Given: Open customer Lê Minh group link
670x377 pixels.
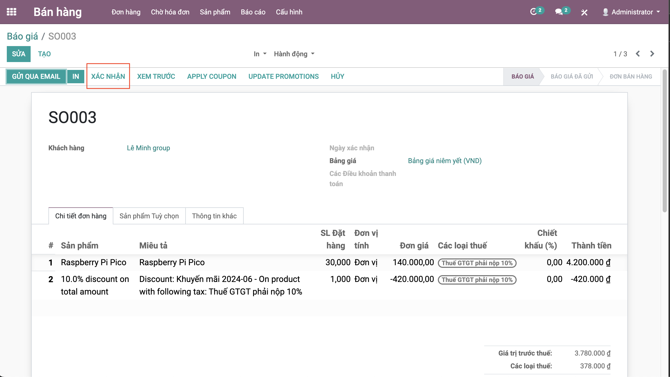Looking at the screenshot, I should (148, 148).
